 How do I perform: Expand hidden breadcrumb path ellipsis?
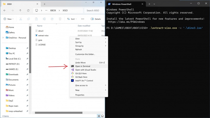(x=46, y=10)
